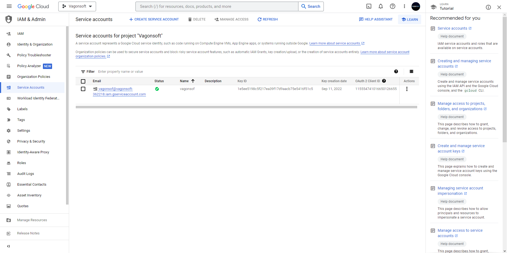Screen dimensions: 507x253
Task: Open the Help Assistant
Action: point(376,19)
